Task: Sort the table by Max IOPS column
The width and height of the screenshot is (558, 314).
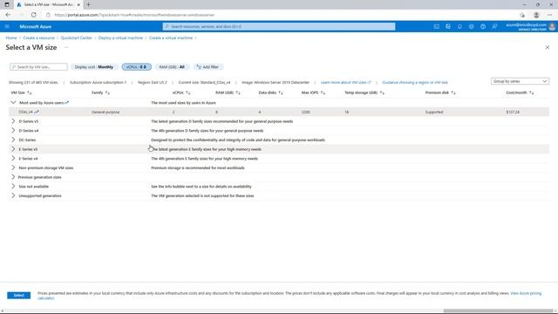Action: tap(314, 92)
